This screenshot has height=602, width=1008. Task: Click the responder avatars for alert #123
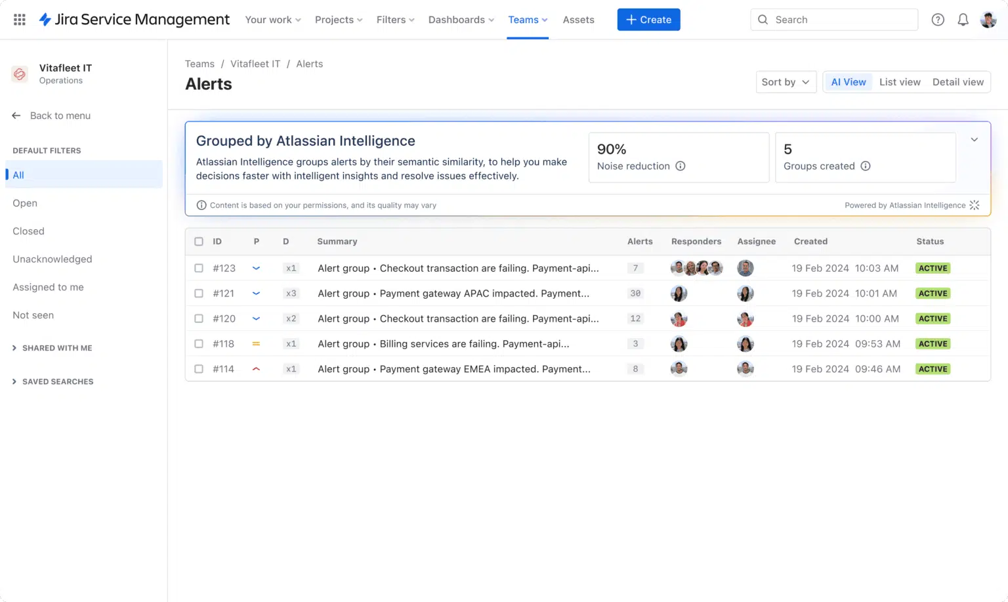[696, 268]
